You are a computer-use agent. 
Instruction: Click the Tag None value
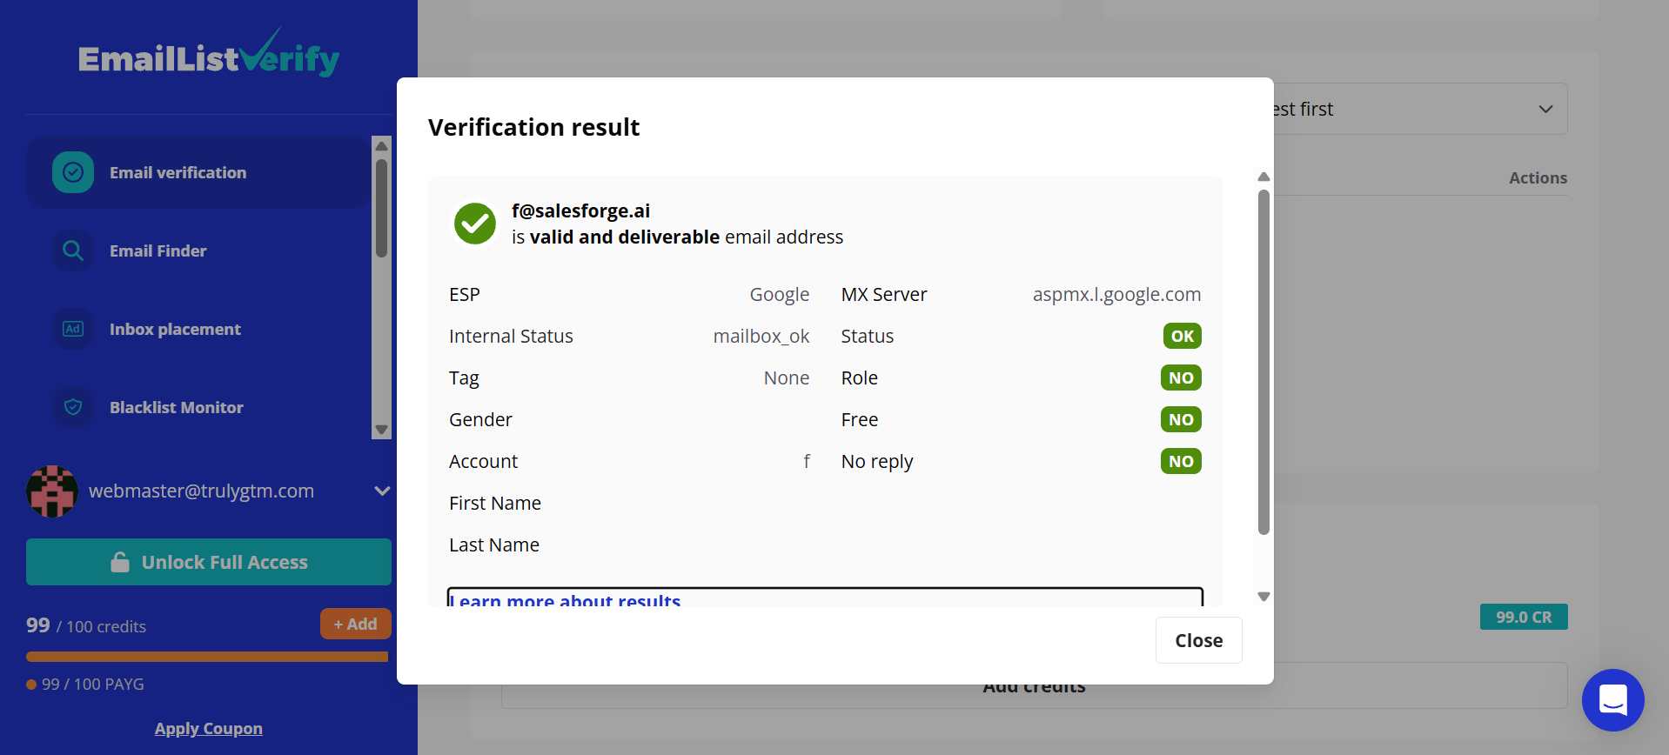[787, 377]
